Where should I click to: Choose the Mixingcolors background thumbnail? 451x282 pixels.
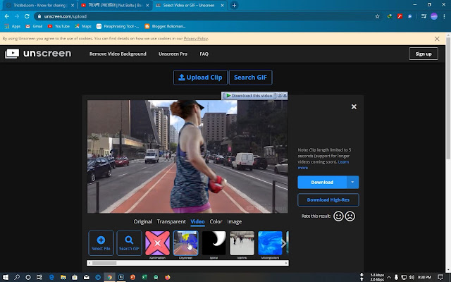pyautogui.click(x=270, y=243)
